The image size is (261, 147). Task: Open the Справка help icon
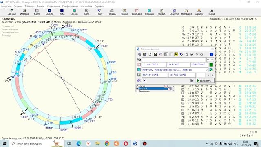click(x=199, y=12)
